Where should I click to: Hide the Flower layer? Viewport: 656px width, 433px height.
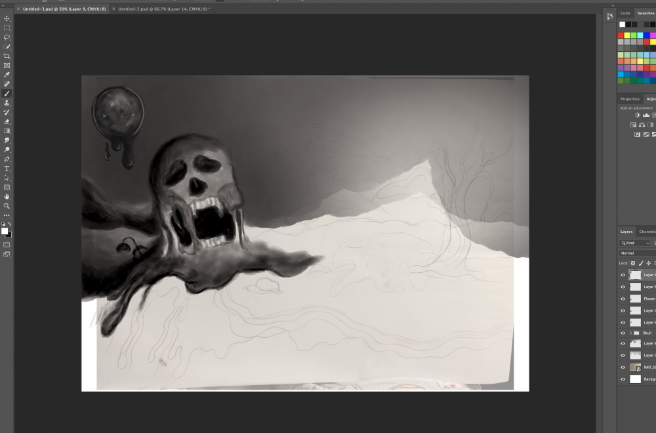[623, 299]
